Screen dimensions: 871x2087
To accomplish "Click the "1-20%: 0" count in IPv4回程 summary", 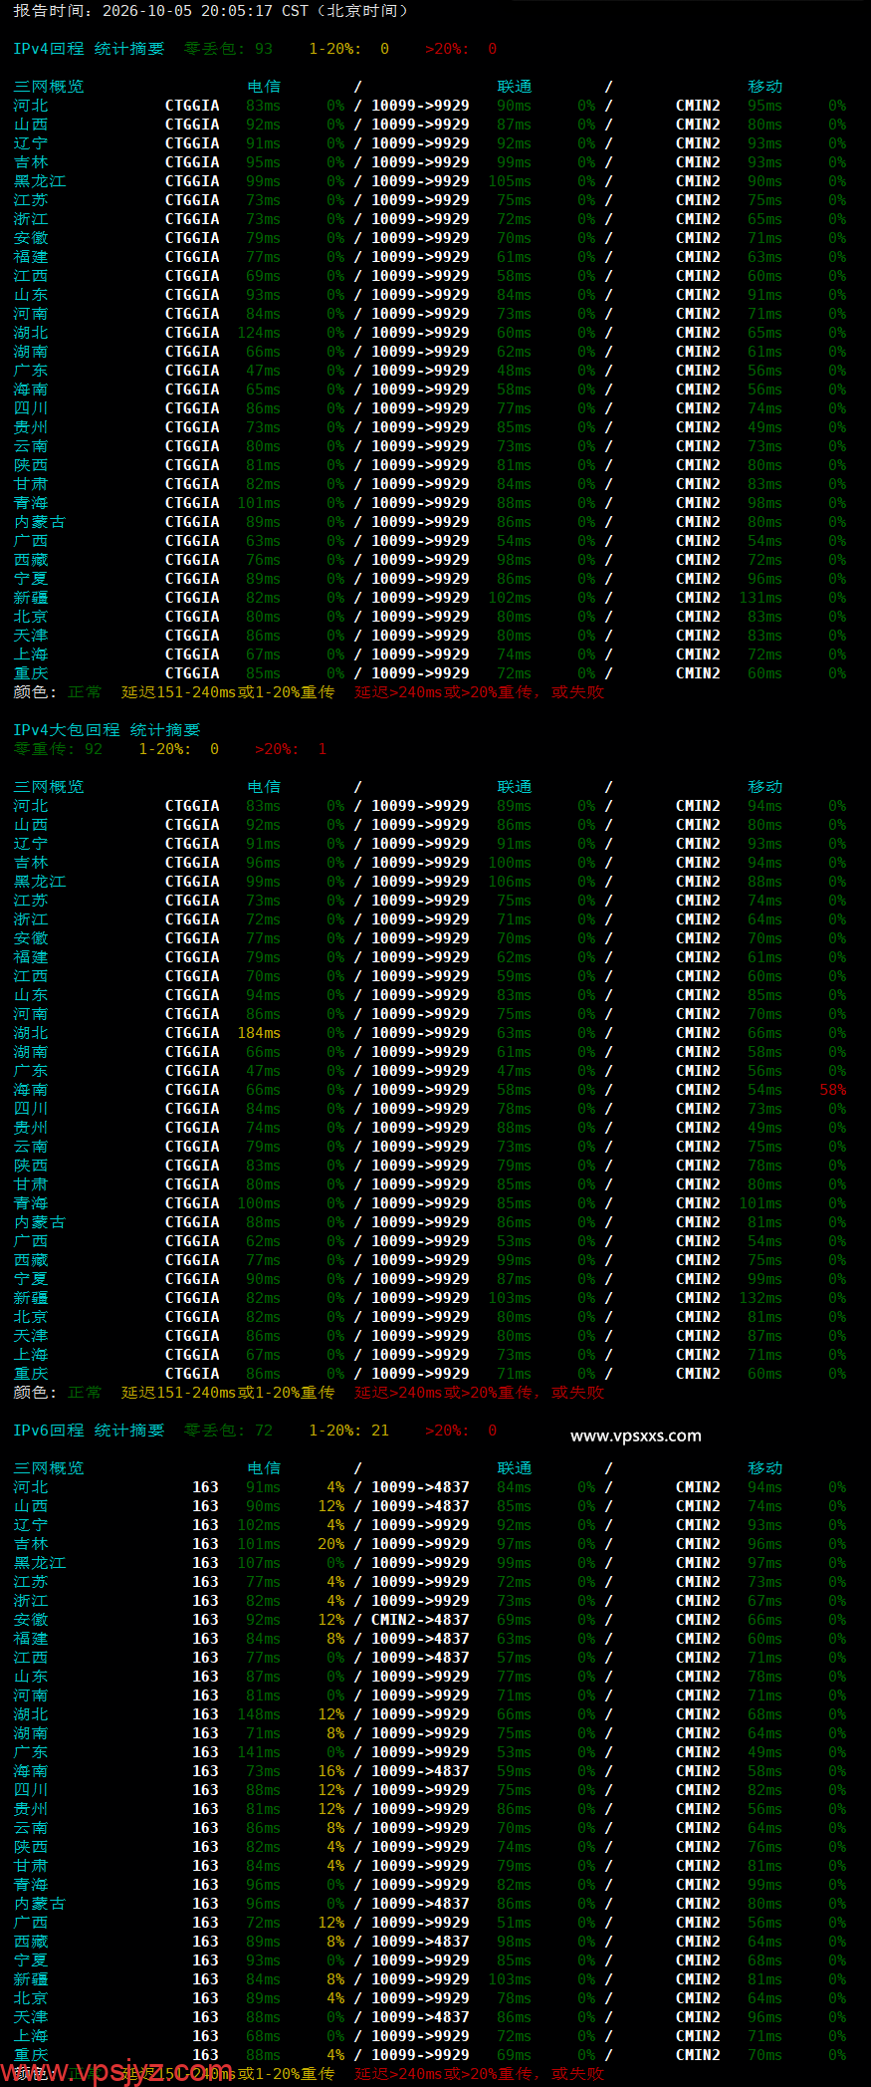I will click(x=348, y=49).
